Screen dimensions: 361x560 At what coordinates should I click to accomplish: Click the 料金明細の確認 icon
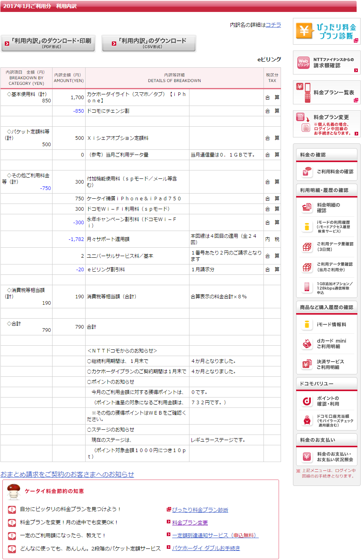pyautogui.click(x=307, y=208)
